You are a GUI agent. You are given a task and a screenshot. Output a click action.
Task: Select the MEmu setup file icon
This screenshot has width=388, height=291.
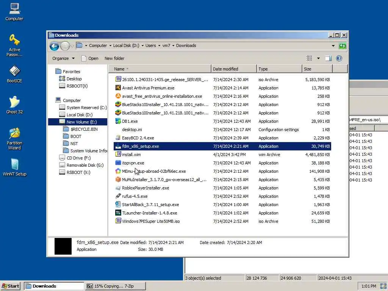[118, 171]
